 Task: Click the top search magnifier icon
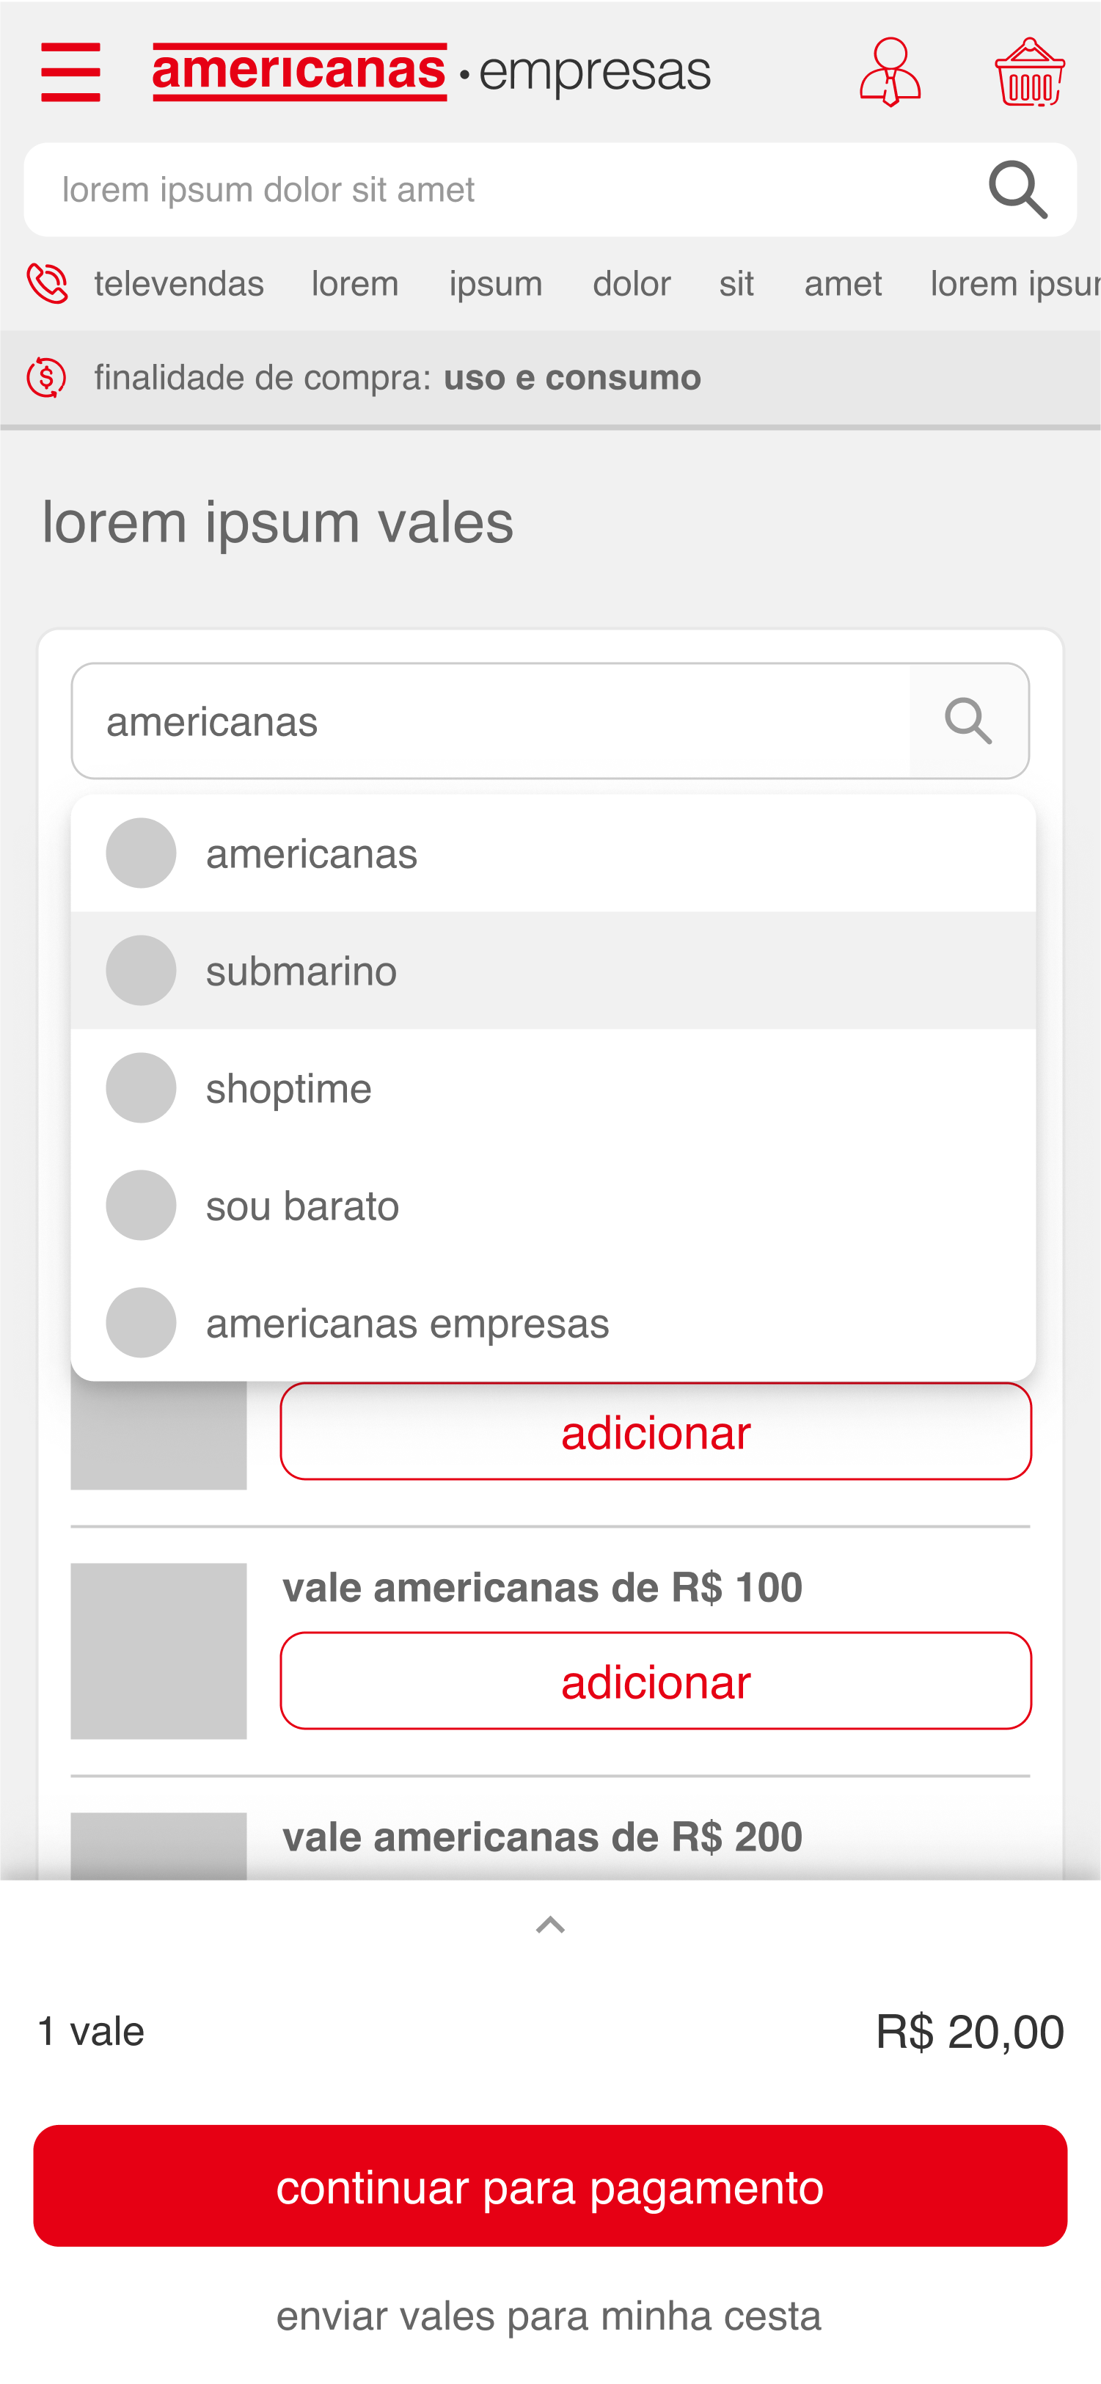(1017, 190)
